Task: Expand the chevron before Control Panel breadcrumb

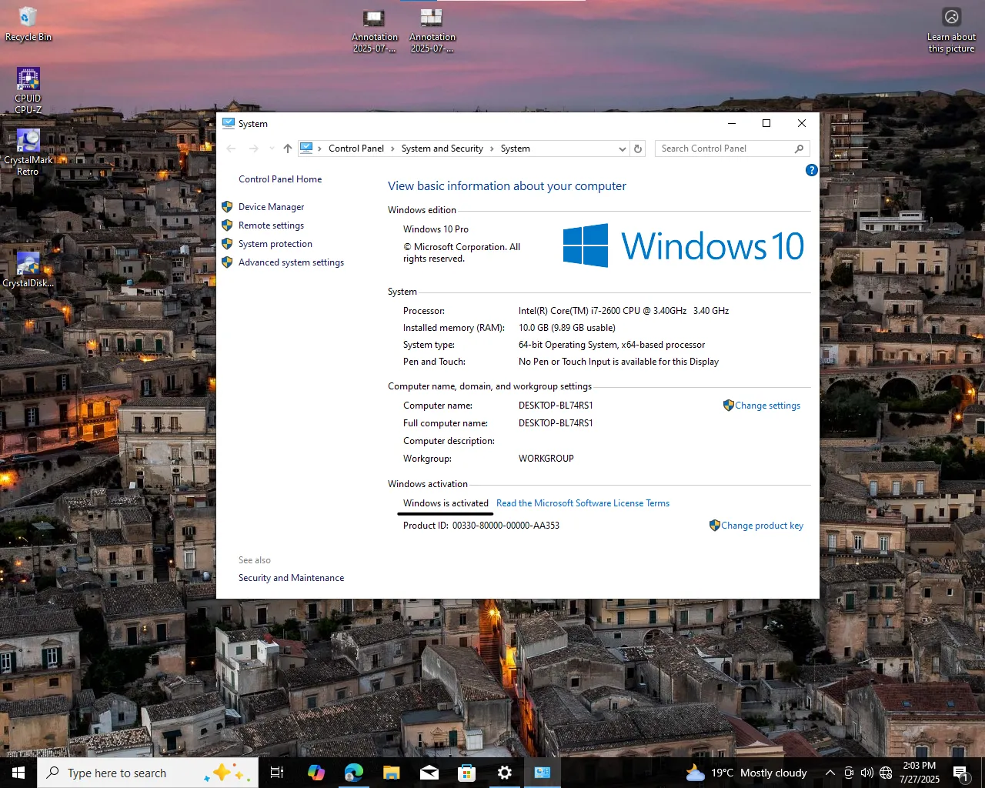Action: (320, 149)
